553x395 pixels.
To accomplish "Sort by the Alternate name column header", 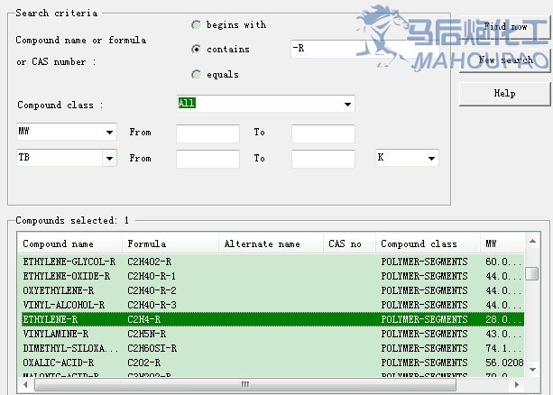I will point(272,243).
